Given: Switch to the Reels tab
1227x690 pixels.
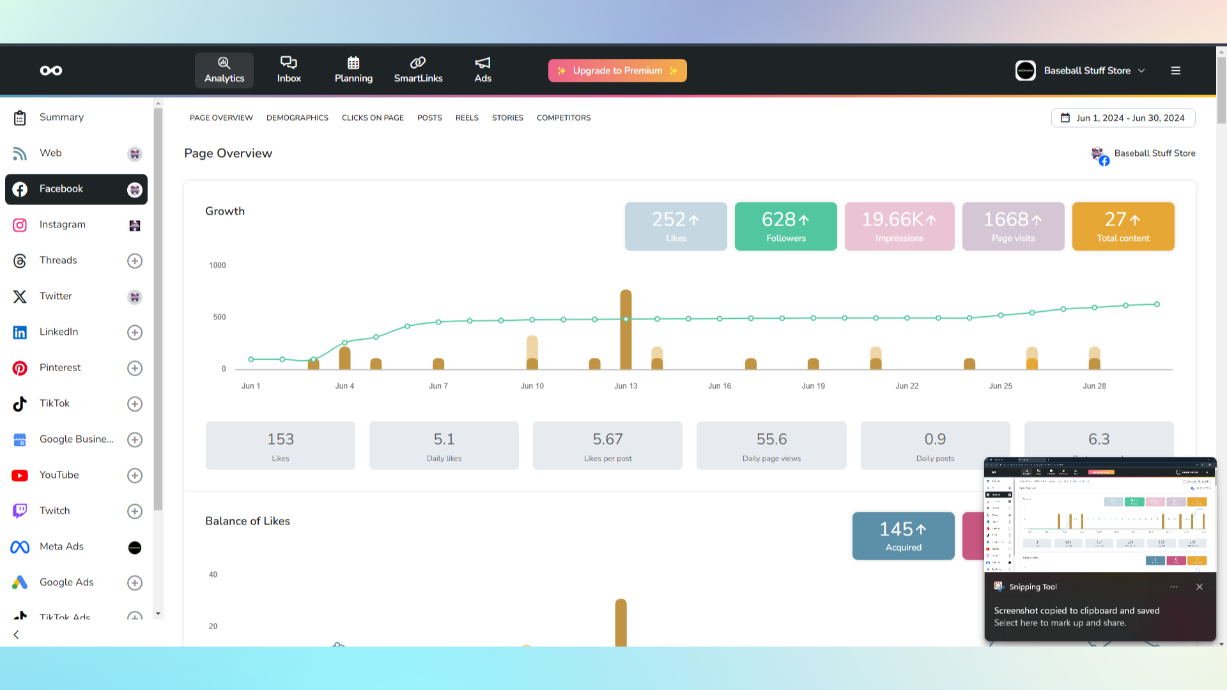Looking at the screenshot, I should pos(467,118).
